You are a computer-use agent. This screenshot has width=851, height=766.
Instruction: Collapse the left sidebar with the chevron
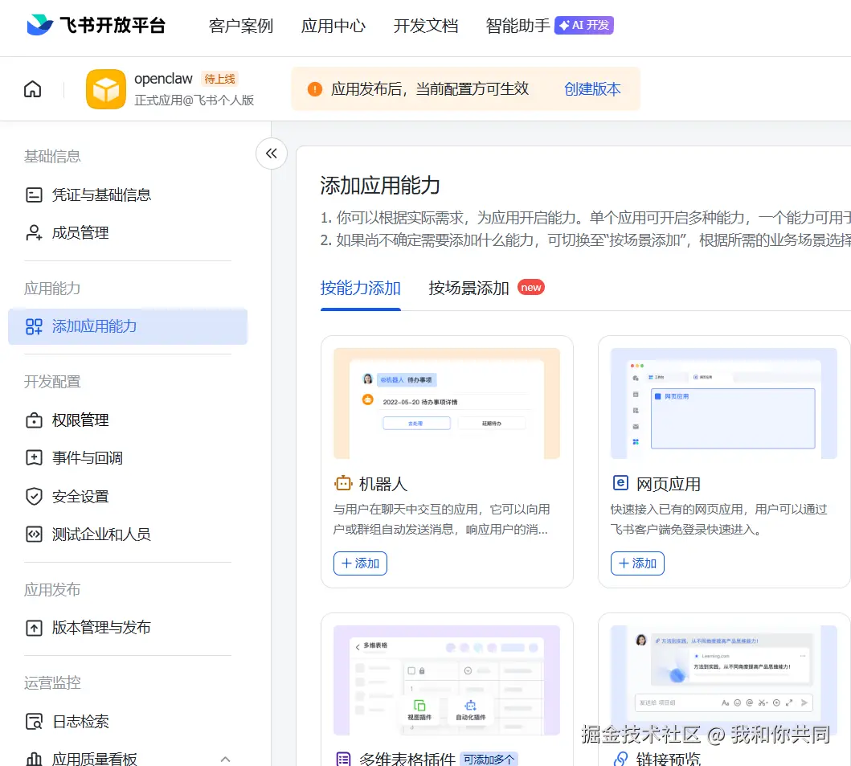click(x=272, y=154)
